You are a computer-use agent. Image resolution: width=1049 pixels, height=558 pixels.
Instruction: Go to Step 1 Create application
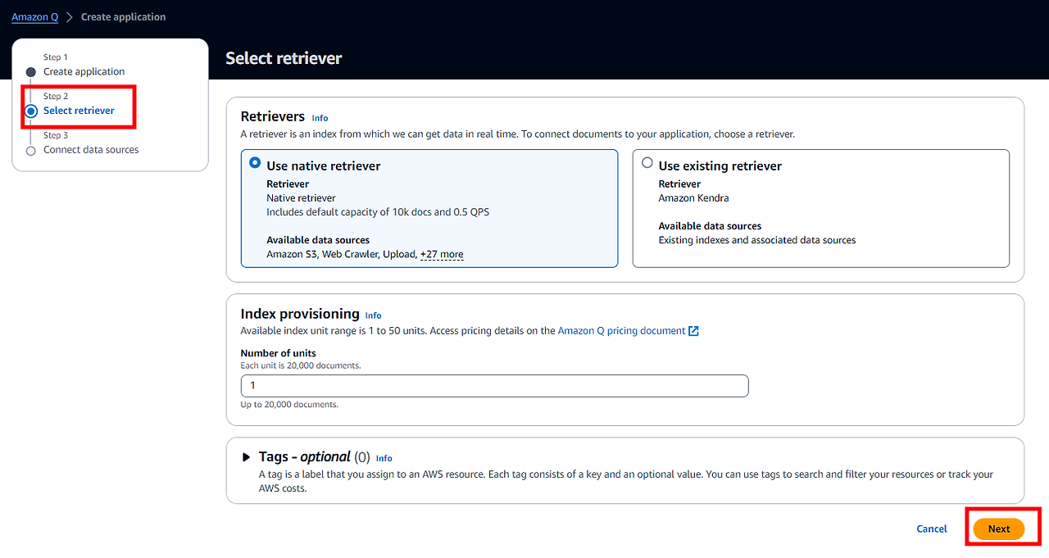point(84,71)
